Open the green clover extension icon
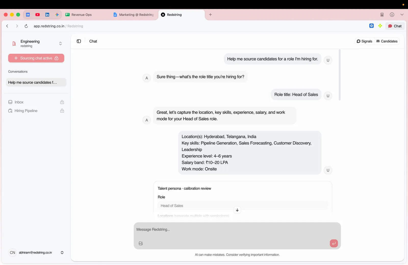The height and width of the screenshot is (265, 408). [x=380, y=26]
